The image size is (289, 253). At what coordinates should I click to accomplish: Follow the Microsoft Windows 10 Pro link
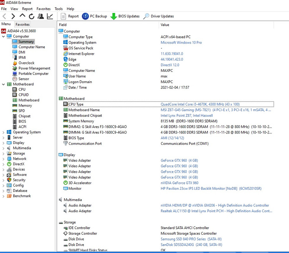[181, 42]
